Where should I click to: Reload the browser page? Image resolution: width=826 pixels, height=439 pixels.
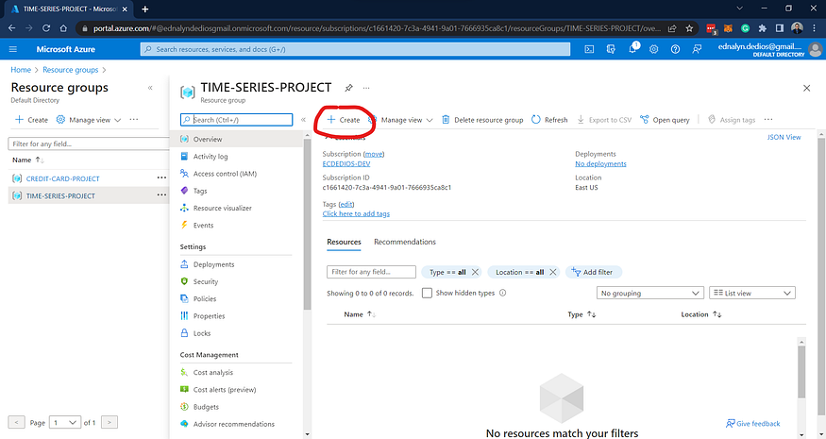(46, 28)
